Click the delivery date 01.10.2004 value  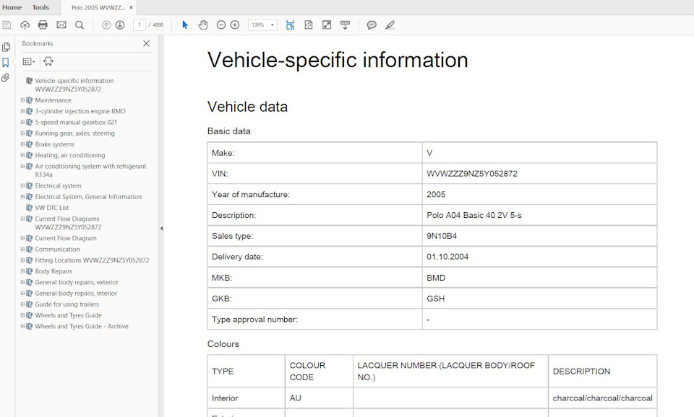pos(447,257)
